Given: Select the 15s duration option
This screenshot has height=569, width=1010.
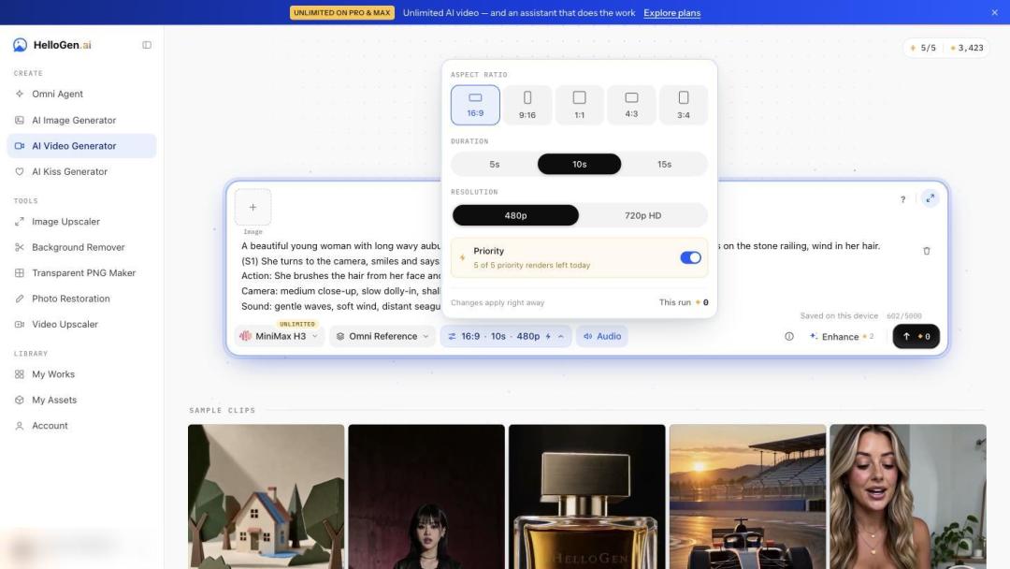Looking at the screenshot, I should pyautogui.click(x=664, y=165).
